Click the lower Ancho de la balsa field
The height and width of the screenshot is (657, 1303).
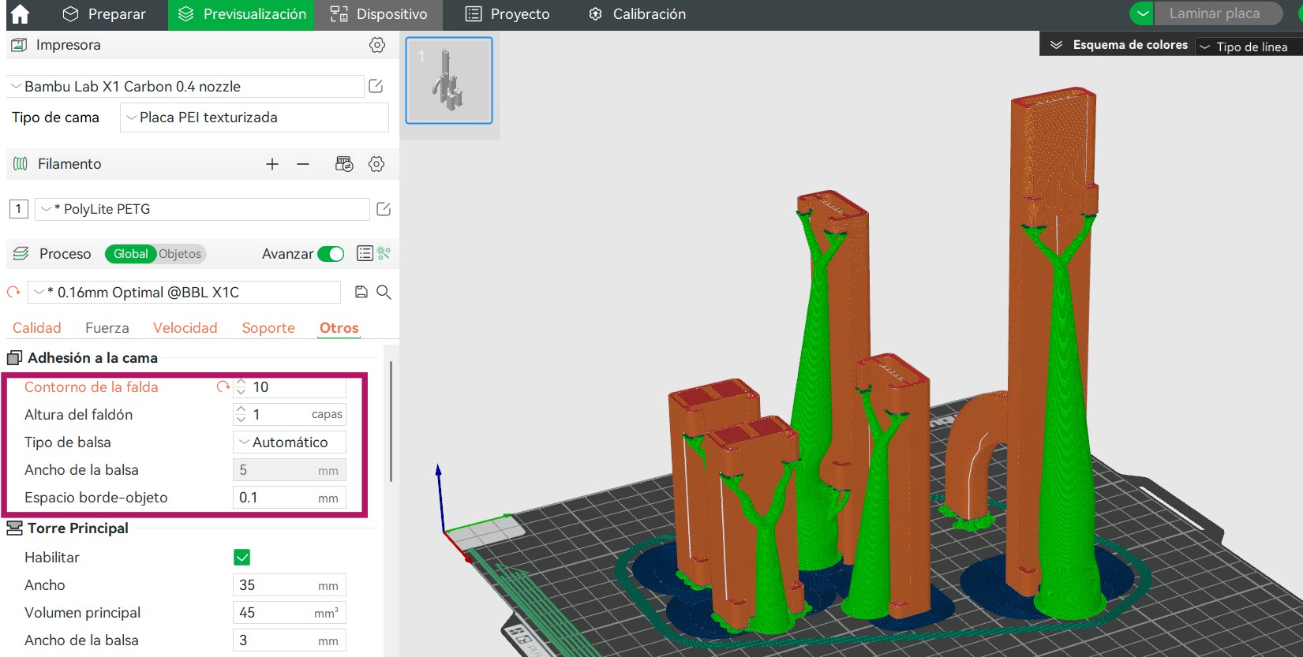click(x=290, y=640)
